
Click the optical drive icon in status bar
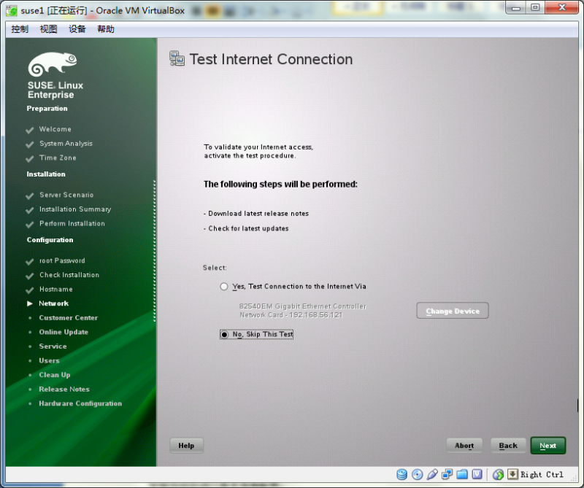[x=417, y=474]
